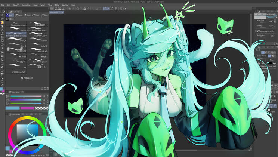The width and height of the screenshot is (278, 157).
Task: Select the Fill bucket tool
Action: point(2,52)
